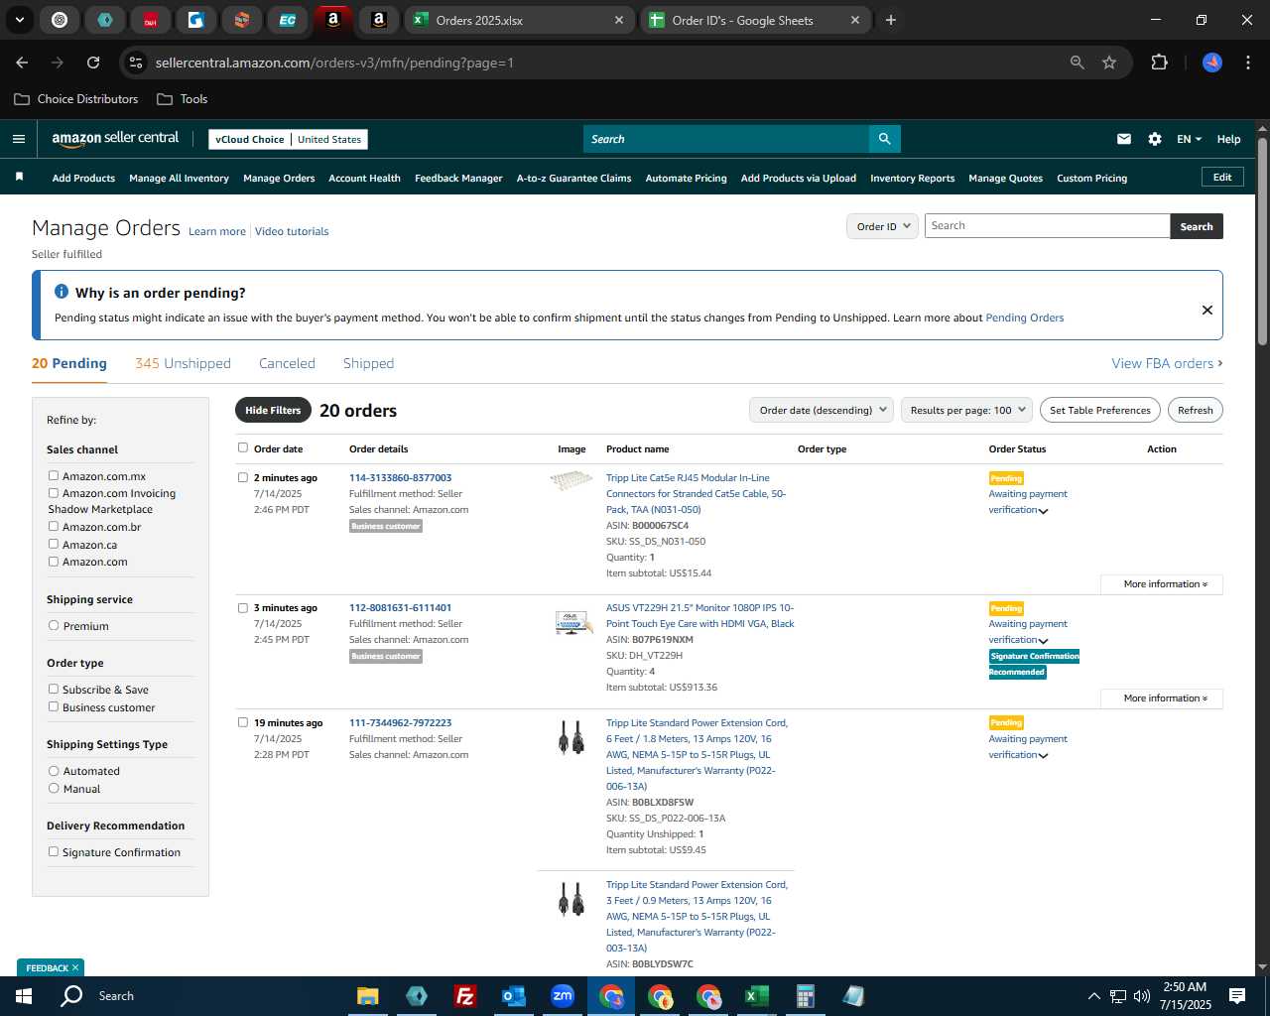The width and height of the screenshot is (1270, 1016).
Task: Open the Pending Orders help link
Action: click(1024, 317)
